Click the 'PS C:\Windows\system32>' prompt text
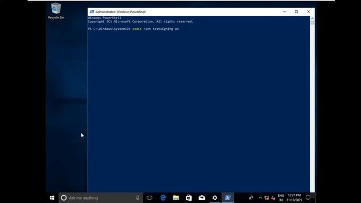The height and width of the screenshot is (203, 361). point(109,29)
